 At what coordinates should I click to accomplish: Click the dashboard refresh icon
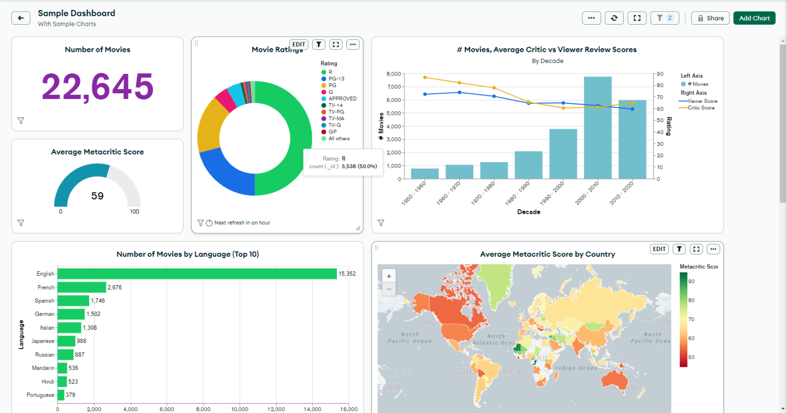[x=614, y=17]
